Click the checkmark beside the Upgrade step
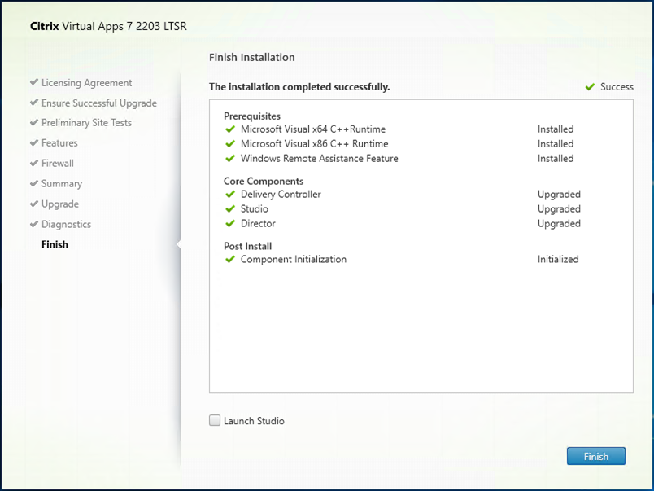This screenshot has height=491, width=654. click(x=34, y=204)
